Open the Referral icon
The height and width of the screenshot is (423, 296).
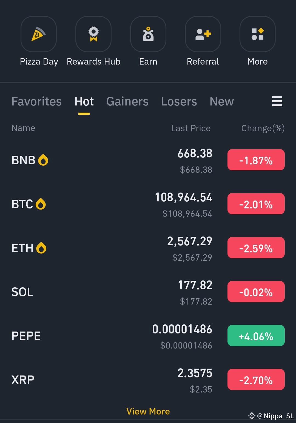[203, 34]
